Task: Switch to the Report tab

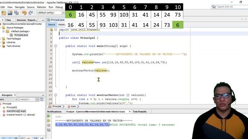Action: [32, 20]
